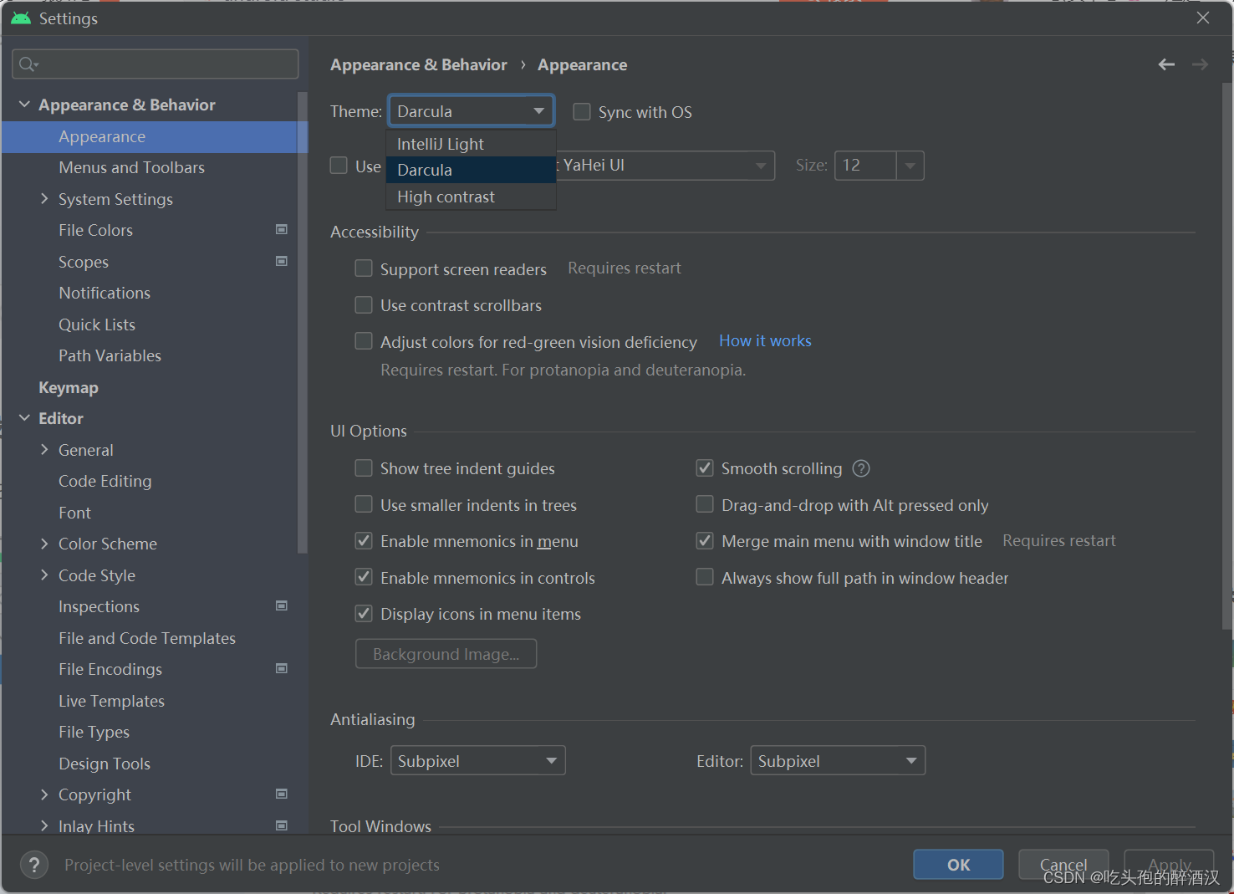Click the Smooth scrolling help icon
The width and height of the screenshot is (1234, 894).
(x=860, y=468)
